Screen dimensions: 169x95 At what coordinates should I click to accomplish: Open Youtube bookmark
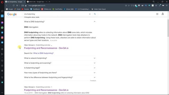(25, 9)
